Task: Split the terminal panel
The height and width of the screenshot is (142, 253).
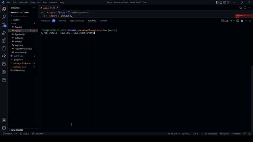Action: click(x=238, y=21)
